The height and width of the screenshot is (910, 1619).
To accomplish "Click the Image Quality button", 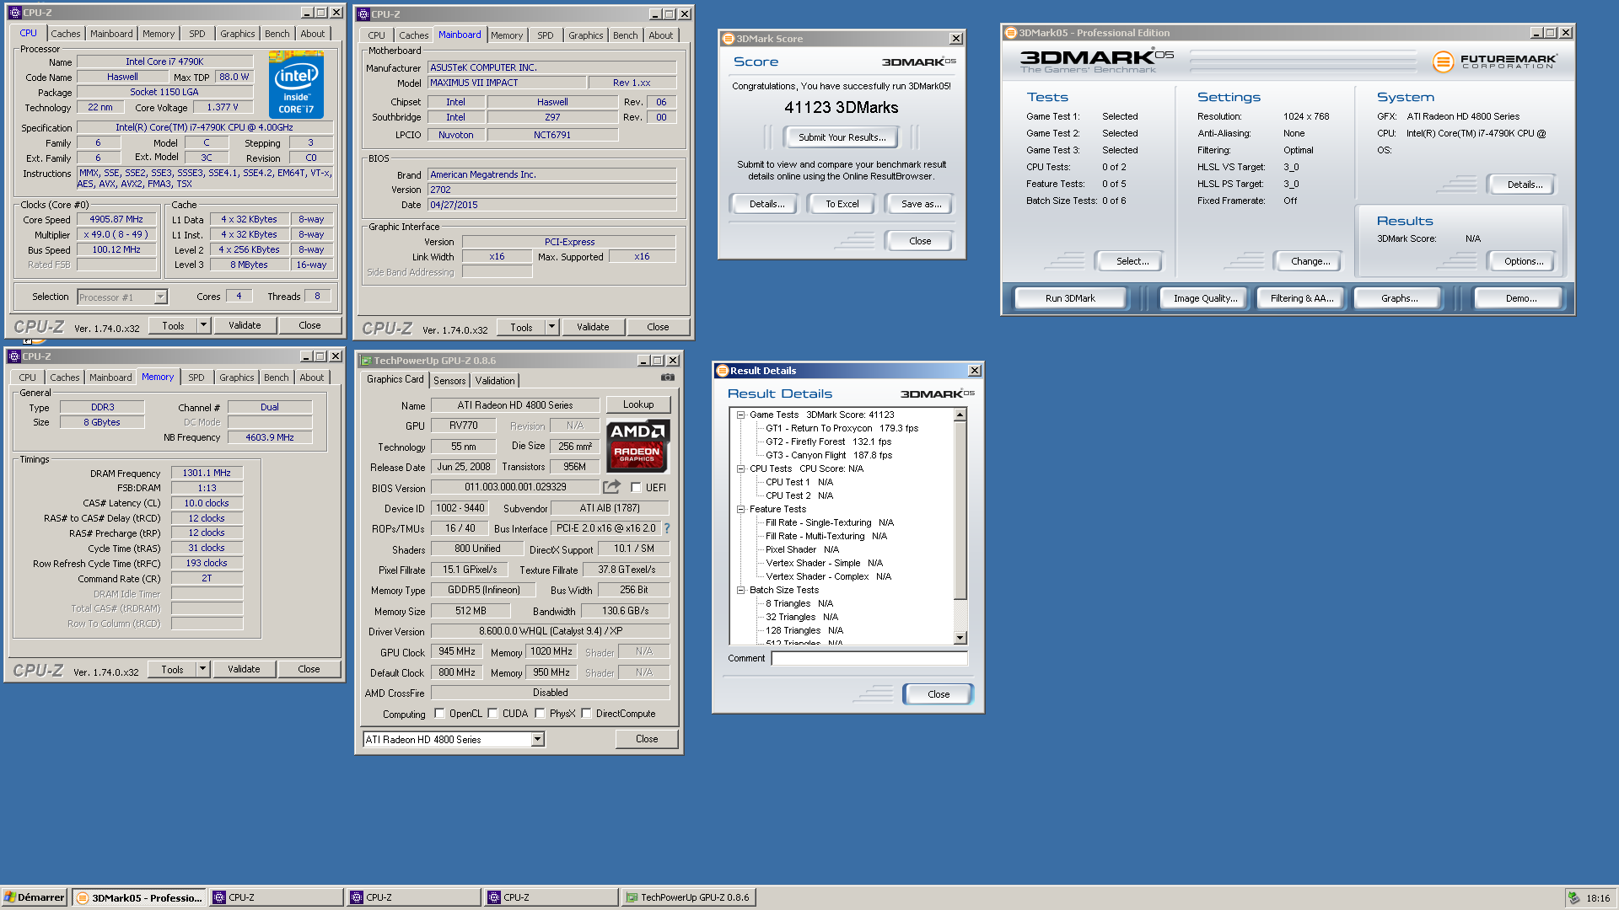I will point(1205,298).
